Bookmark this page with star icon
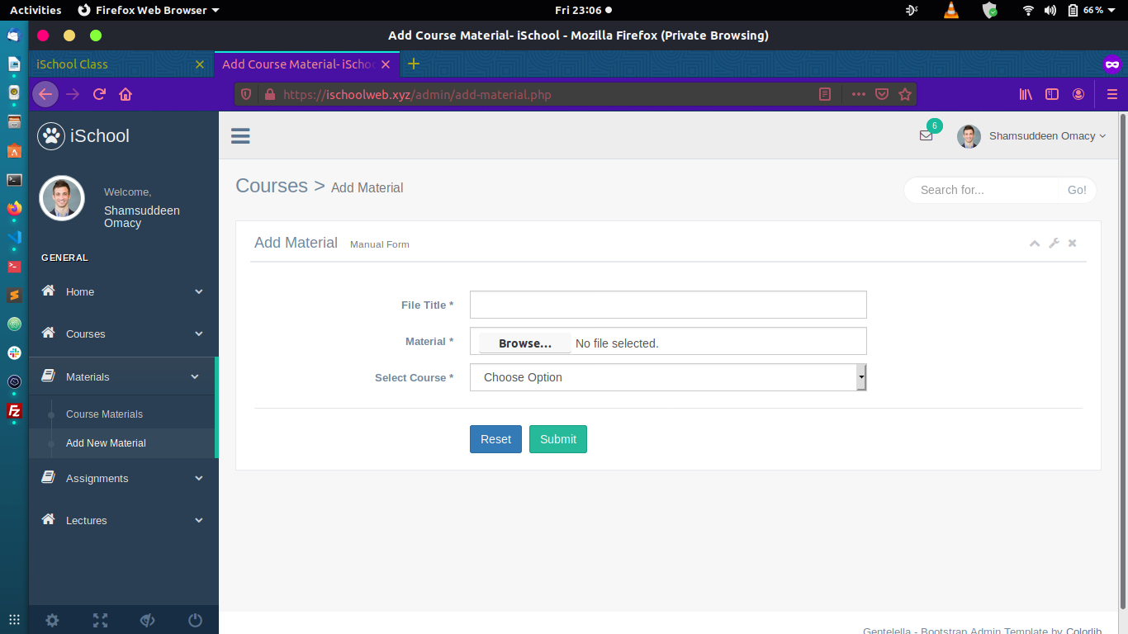The image size is (1128, 634). tap(905, 94)
